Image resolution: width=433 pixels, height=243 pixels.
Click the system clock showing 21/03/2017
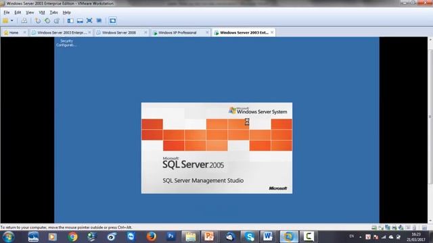click(416, 237)
